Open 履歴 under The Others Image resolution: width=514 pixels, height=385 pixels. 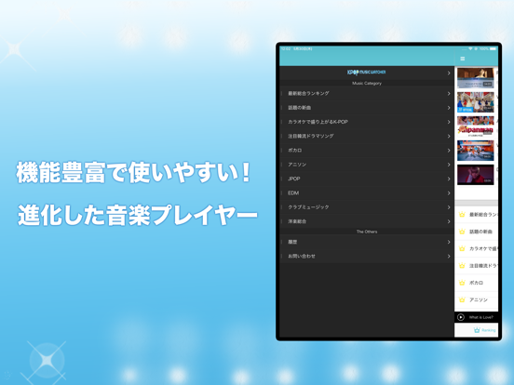pyautogui.click(x=367, y=242)
